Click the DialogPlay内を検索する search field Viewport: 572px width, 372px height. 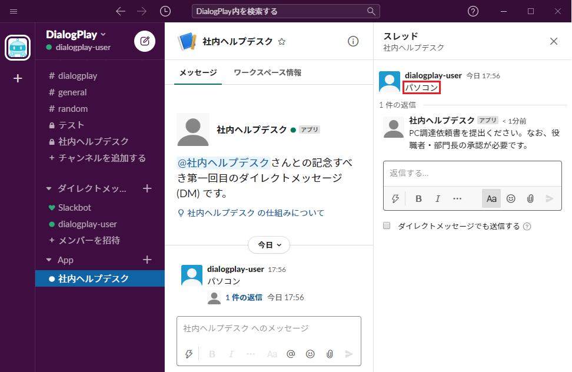click(x=285, y=11)
